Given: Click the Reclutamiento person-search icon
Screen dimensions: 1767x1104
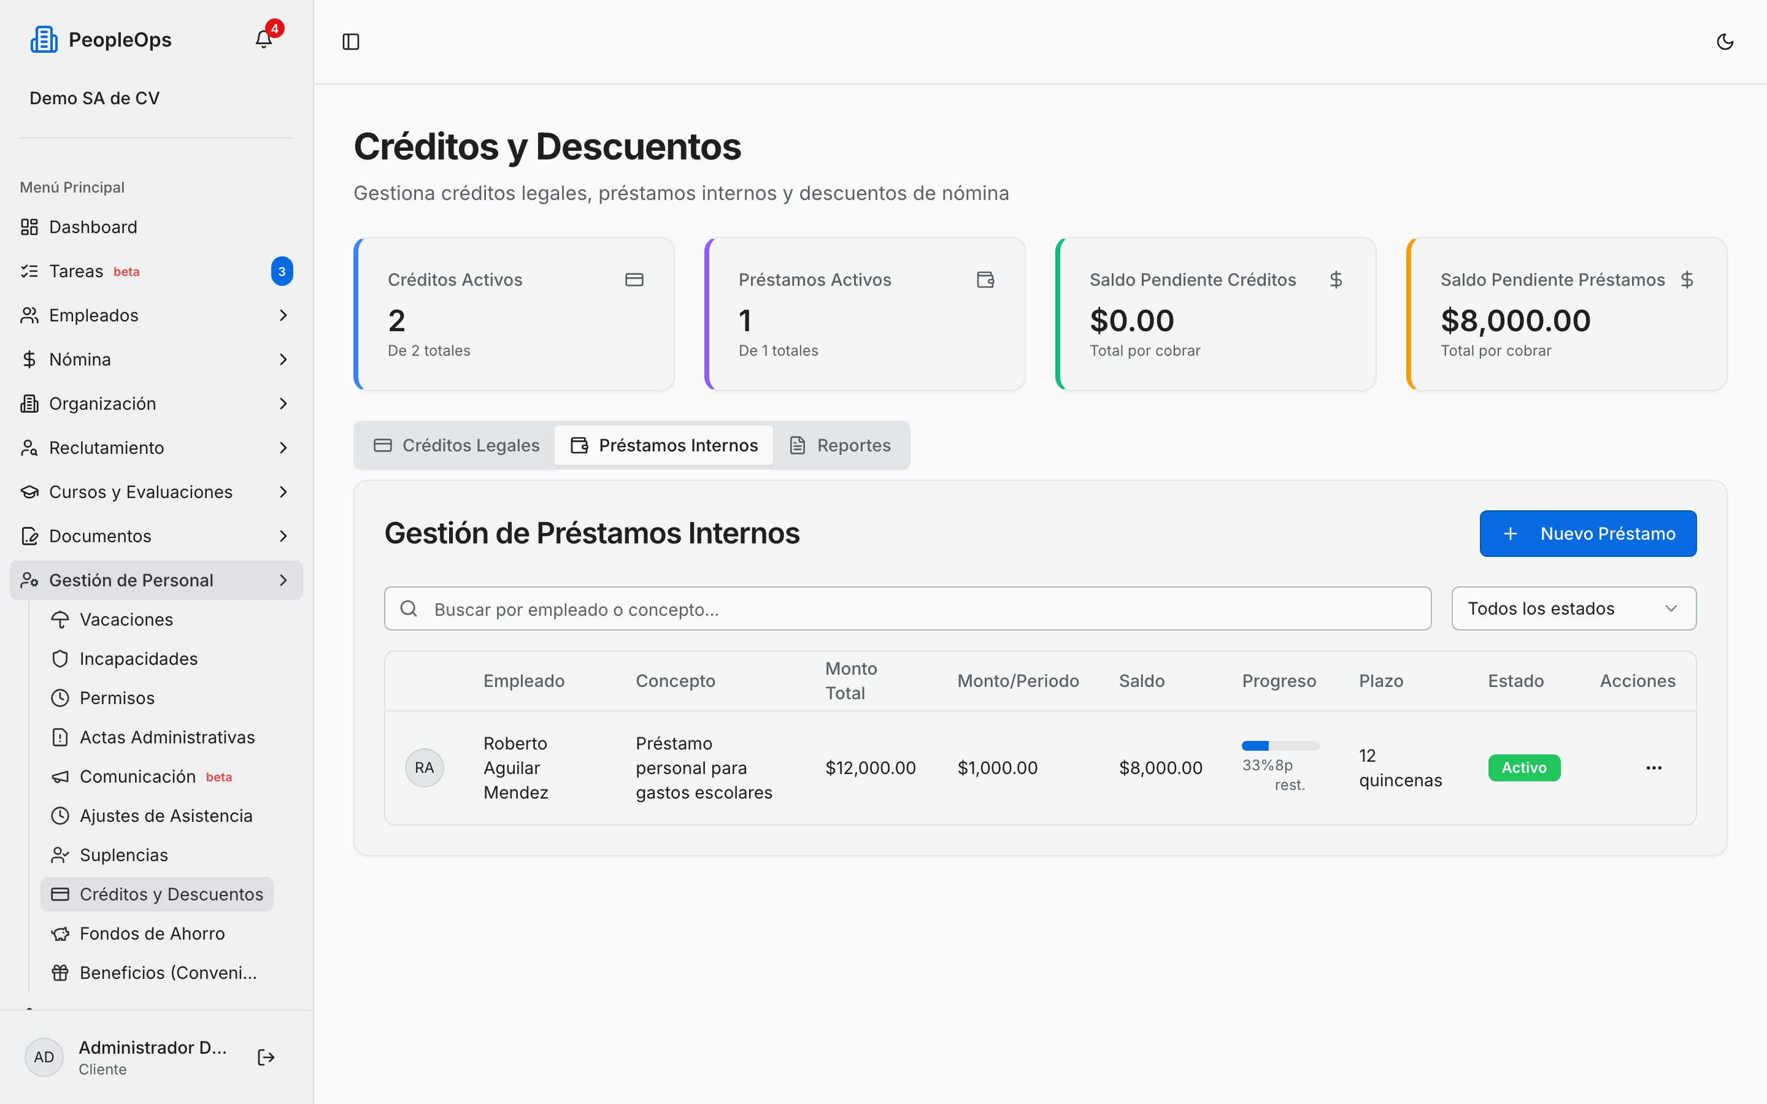Looking at the screenshot, I should [29, 448].
